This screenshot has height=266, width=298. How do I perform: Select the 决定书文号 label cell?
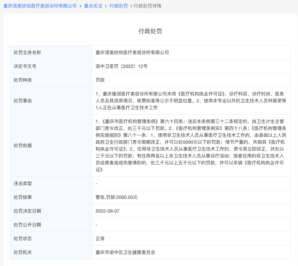point(51,66)
